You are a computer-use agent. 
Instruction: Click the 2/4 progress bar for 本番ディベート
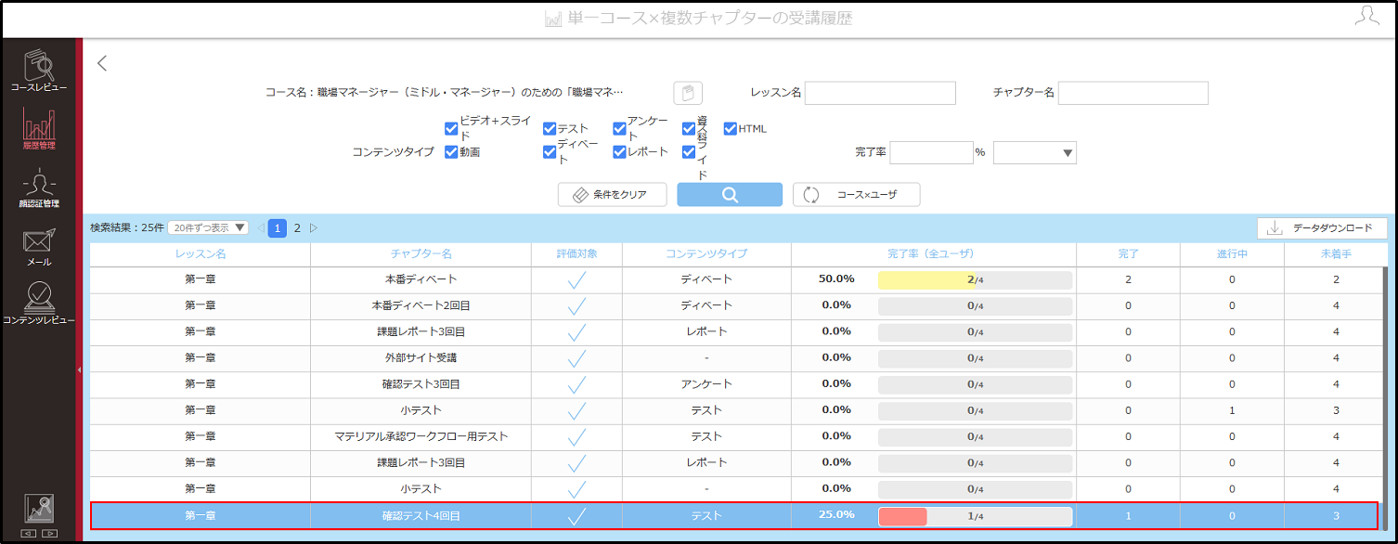(975, 279)
